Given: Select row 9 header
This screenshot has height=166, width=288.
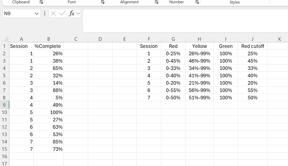Looking at the screenshot, I should coord(4,105).
